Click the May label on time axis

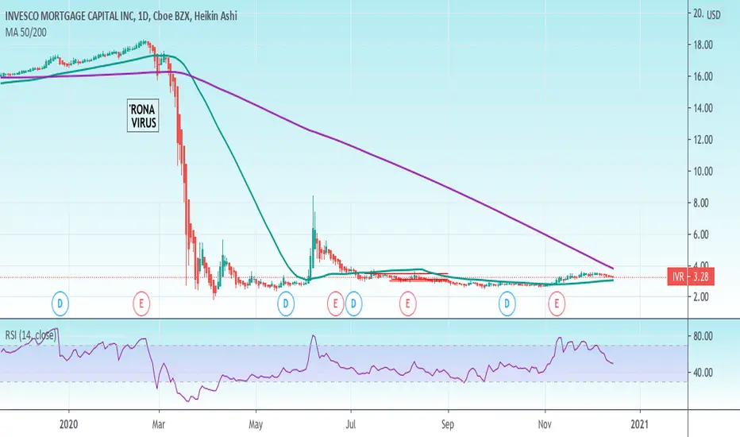[256, 424]
